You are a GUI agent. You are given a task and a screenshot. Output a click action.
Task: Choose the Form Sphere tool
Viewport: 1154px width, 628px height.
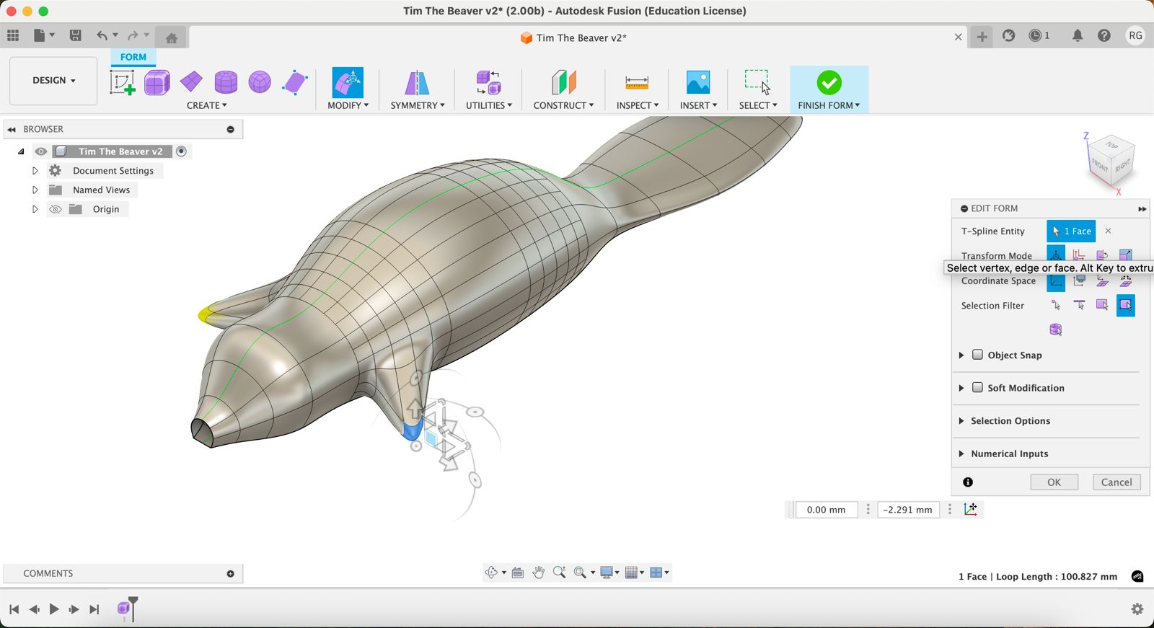(260, 83)
